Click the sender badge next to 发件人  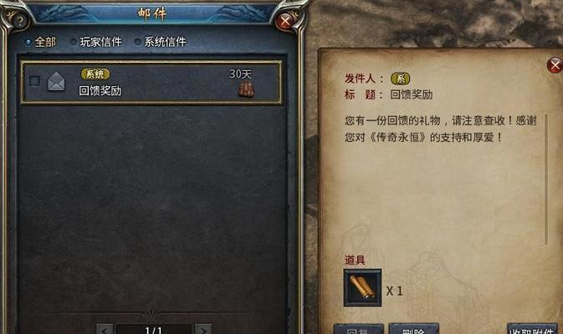pyautogui.click(x=401, y=78)
